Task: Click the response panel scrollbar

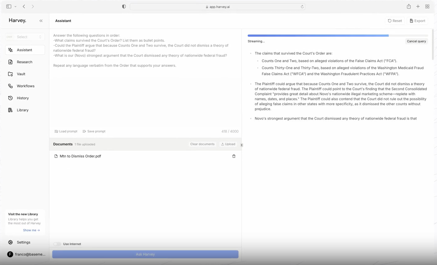Action: [x=433, y=45]
